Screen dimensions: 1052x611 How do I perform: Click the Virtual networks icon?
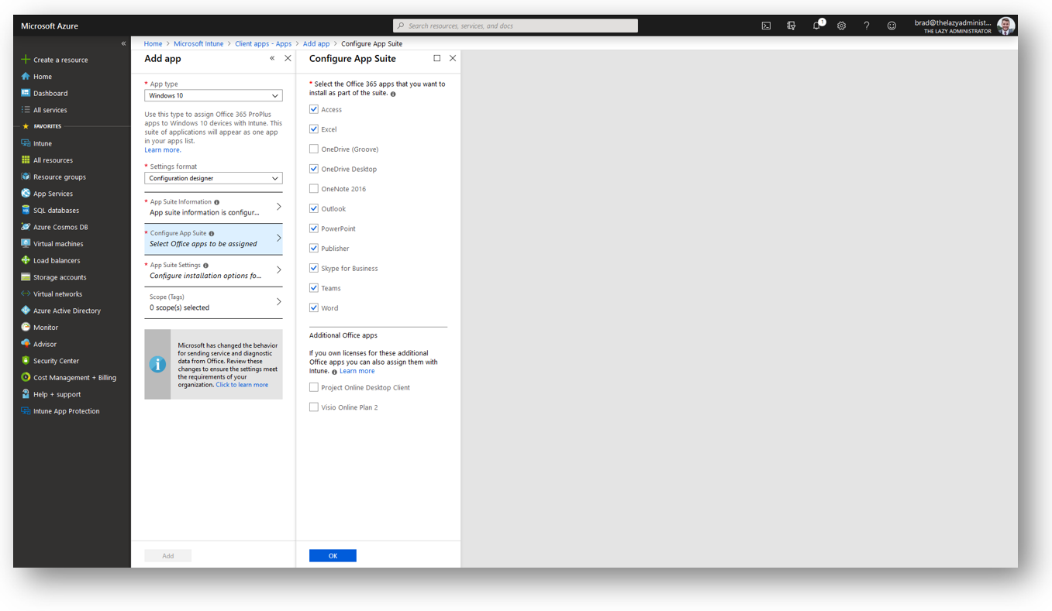26,293
